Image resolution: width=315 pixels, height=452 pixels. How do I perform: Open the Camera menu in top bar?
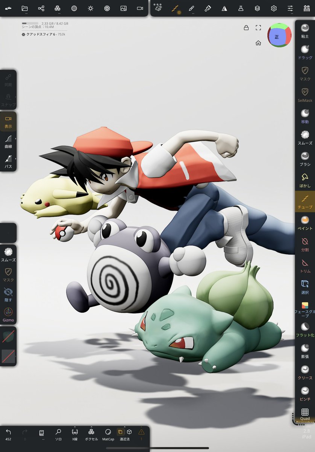point(140,8)
